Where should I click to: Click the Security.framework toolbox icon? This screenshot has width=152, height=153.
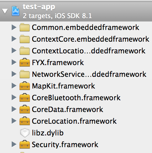click(x=25, y=145)
